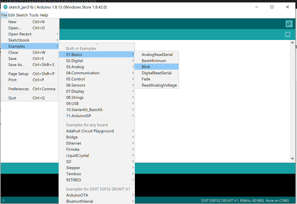Expand the 04.Communication examples submenu
The image size is (297, 204).
97,73
